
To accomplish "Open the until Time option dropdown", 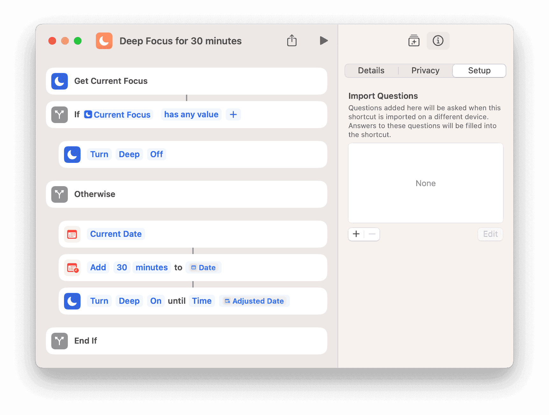I will (202, 301).
